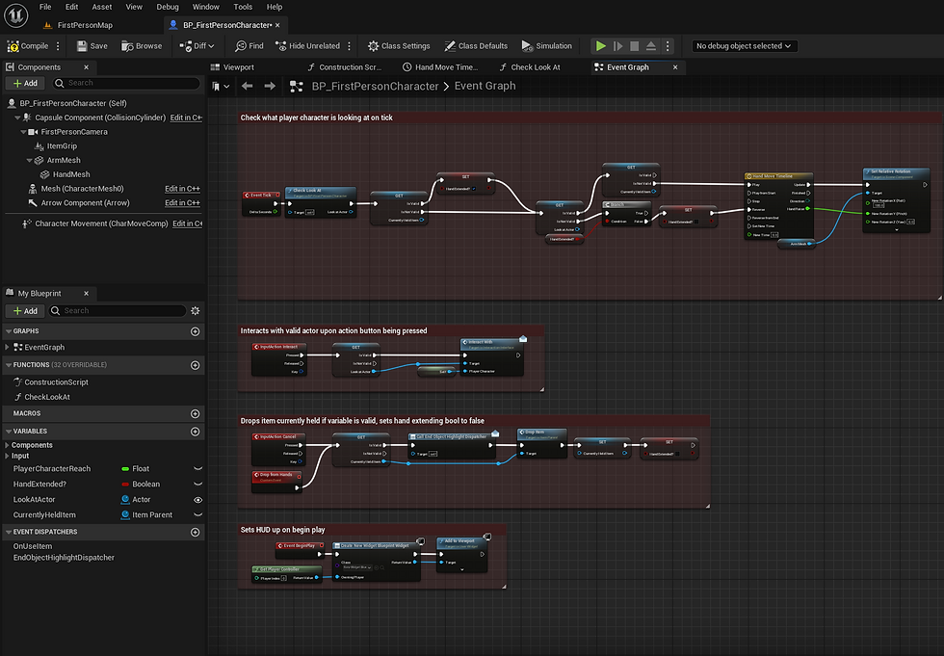Click the Float type pill for PlayerCharacterReach
Screen dimensions: 944x656
[x=136, y=469]
